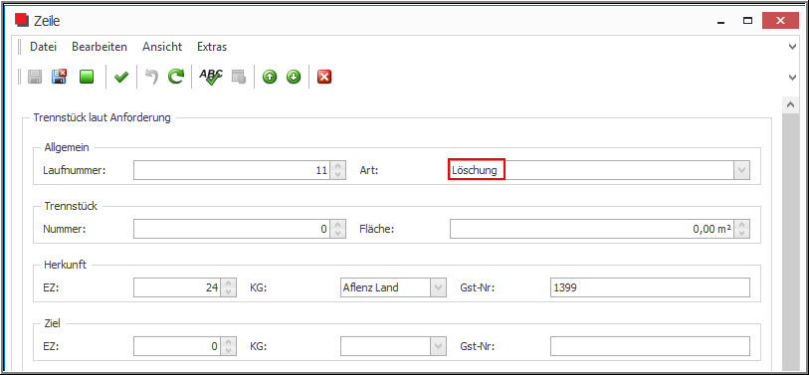809x375 pixels.
Task: Open the Bearbeiten menu
Action: [x=100, y=47]
